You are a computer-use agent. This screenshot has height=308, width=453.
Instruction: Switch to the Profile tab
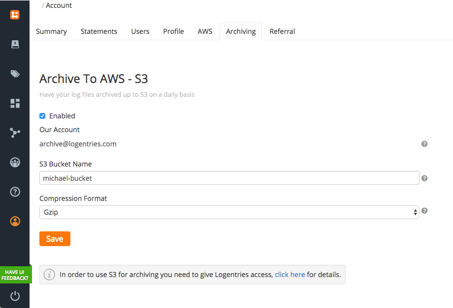click(x=173, y=31)
